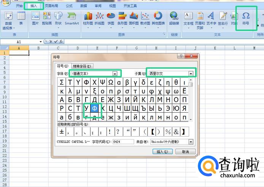Open other charts (其他图表) menu
This screenshot has width=264, height=187.
[158, 19]
